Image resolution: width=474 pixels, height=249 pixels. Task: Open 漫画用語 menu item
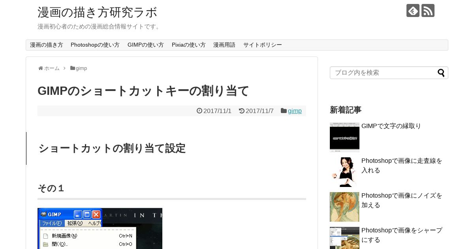tap(224, 45)
